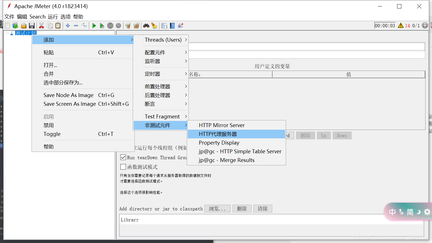The height and width of the screenshot is (243, 432).
Task: Open the Templates icon in toolbar
Action: click(x=15, y=26)
